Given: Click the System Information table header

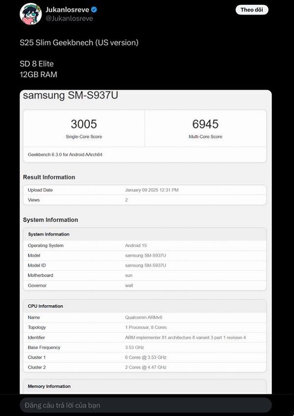Looking at the screenshot, I should 49,234.
